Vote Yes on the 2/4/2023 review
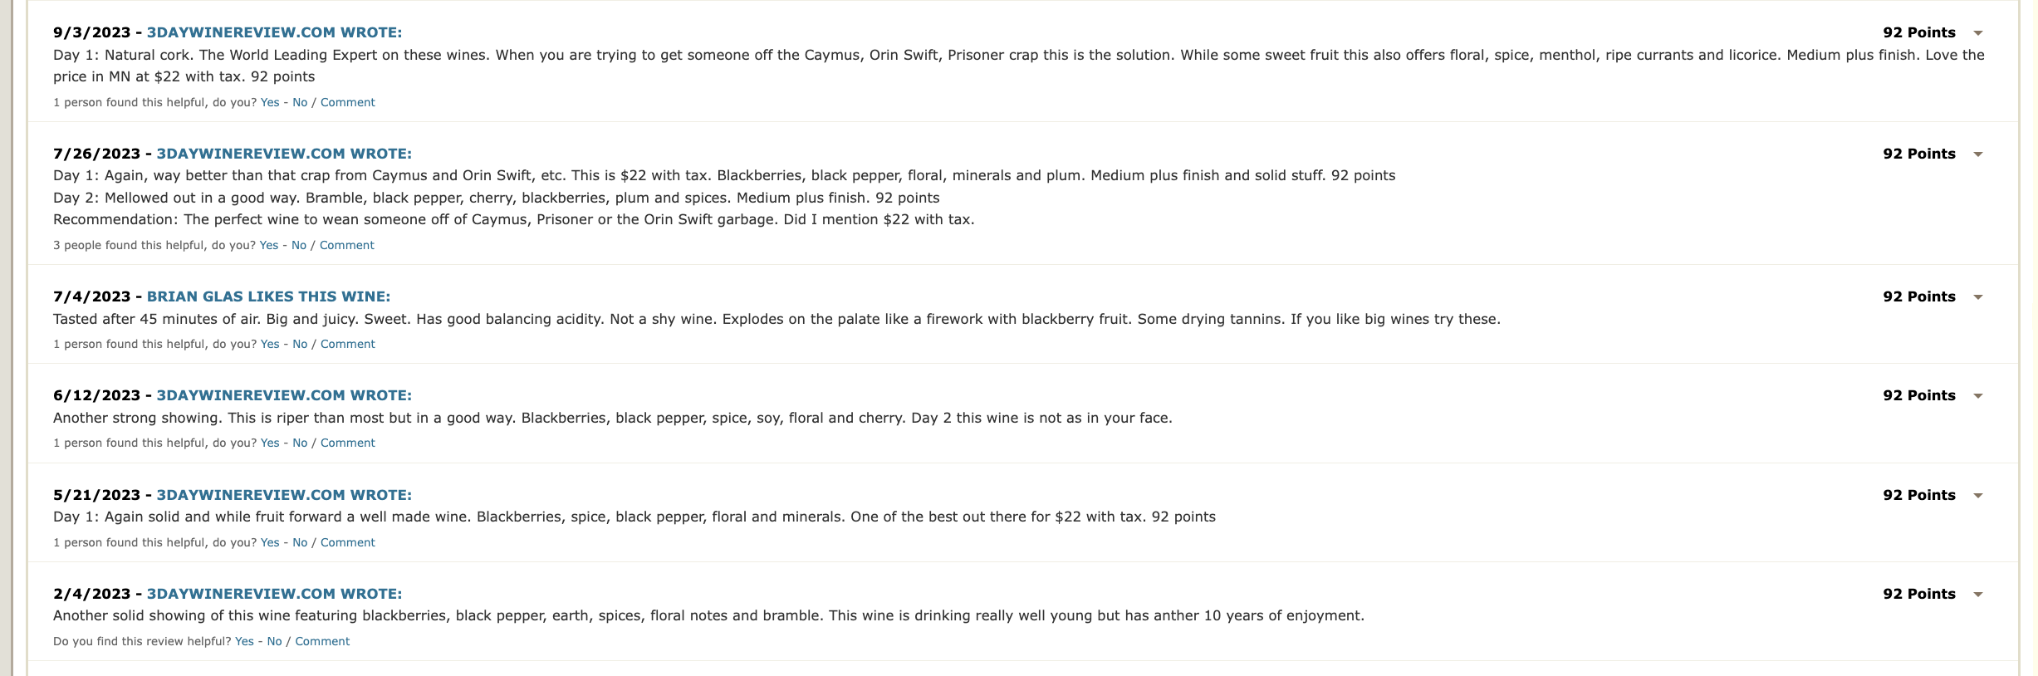This screenshot has width=2038, height=676. (x=244, y=641)
